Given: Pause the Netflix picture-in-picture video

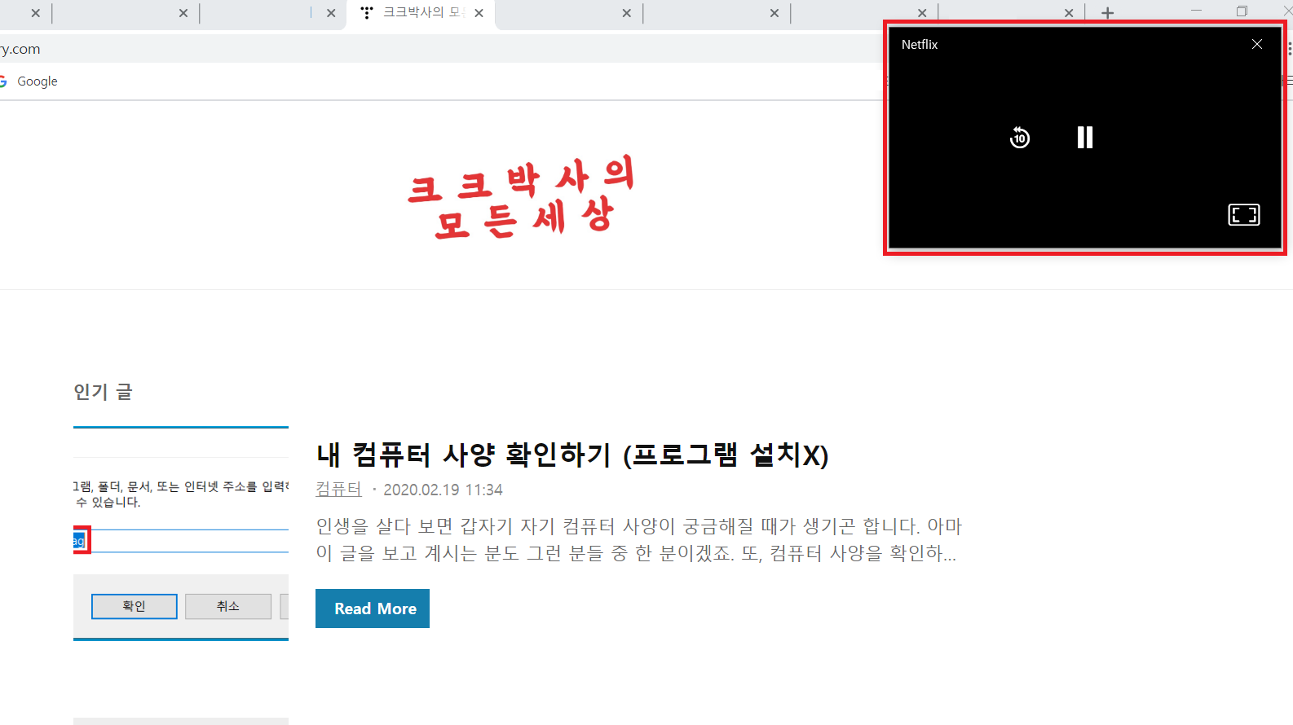Looking at the screenshot, I should click(x=1084, y=137).
